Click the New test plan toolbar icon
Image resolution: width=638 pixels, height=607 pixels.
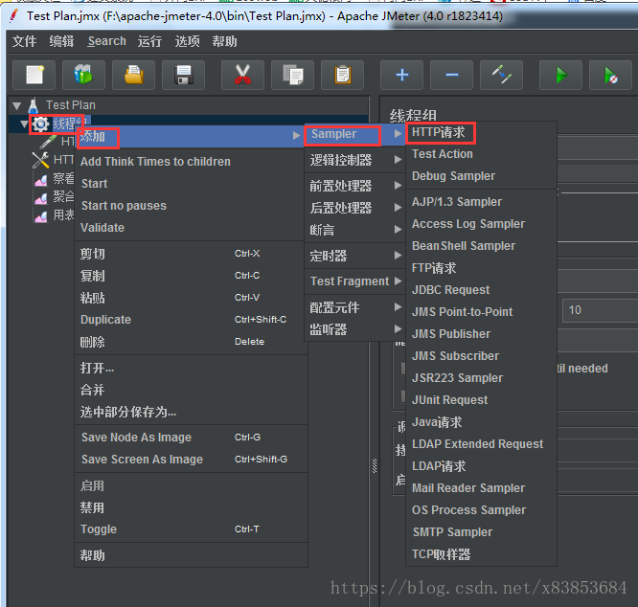coord(34,75)
